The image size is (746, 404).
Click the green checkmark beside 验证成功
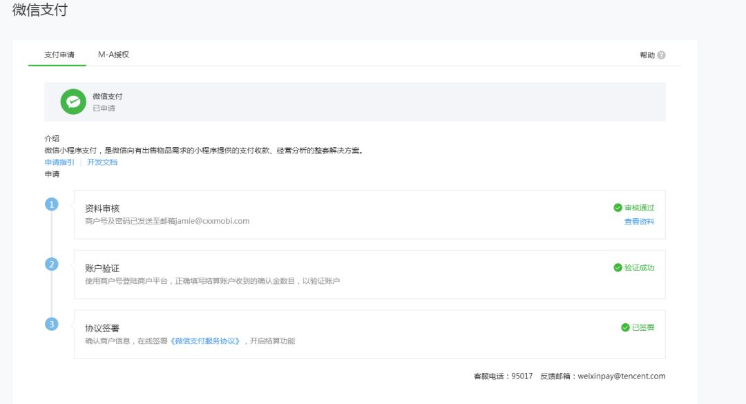618,267
